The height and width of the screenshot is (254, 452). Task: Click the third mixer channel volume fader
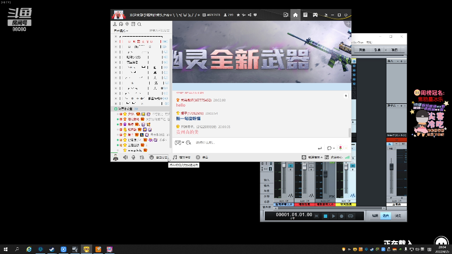click(325, 174)
